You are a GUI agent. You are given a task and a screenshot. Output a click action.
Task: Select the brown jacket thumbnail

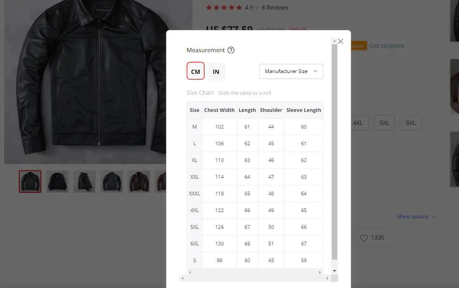pyautogui.click(x=138, y=182)
